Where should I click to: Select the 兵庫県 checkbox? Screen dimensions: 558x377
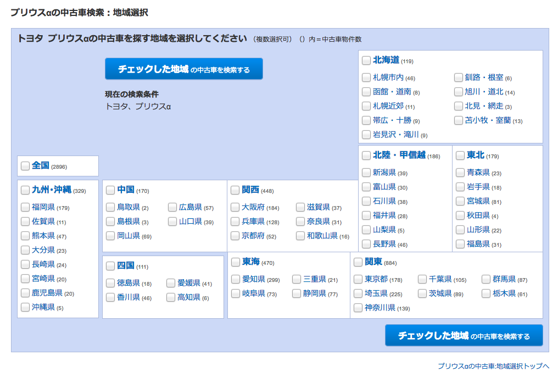(x=235, y=221)
